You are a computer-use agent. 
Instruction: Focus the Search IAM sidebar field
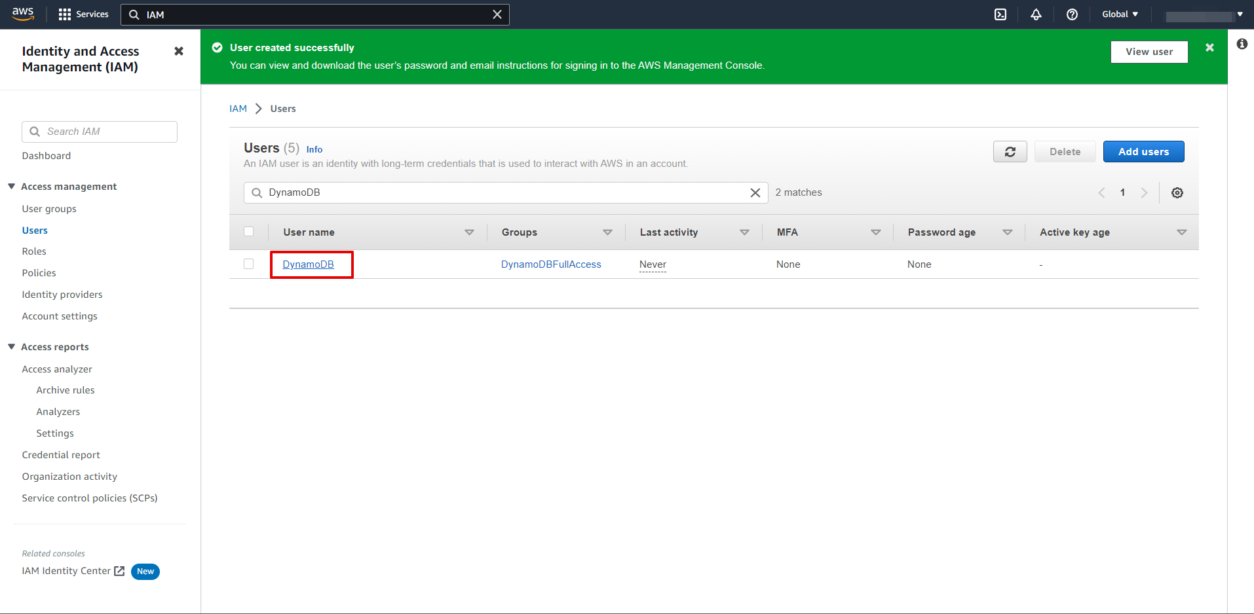[100, 132]
